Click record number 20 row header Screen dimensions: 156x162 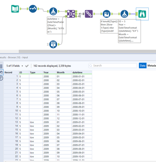tap(11, 149)
